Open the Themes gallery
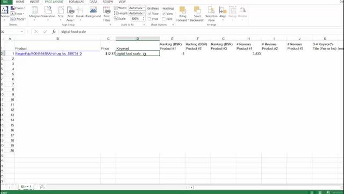The width and height of the screenshot is (344, 194). [x=5, y=13]
